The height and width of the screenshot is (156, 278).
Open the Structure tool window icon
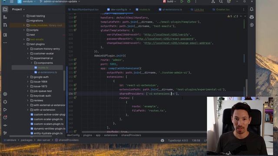pos(5,17)
